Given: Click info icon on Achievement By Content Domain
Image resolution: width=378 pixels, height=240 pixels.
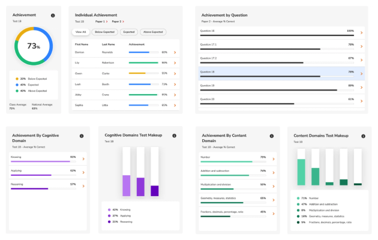Looking at the screenshot, I should (272, 136).
